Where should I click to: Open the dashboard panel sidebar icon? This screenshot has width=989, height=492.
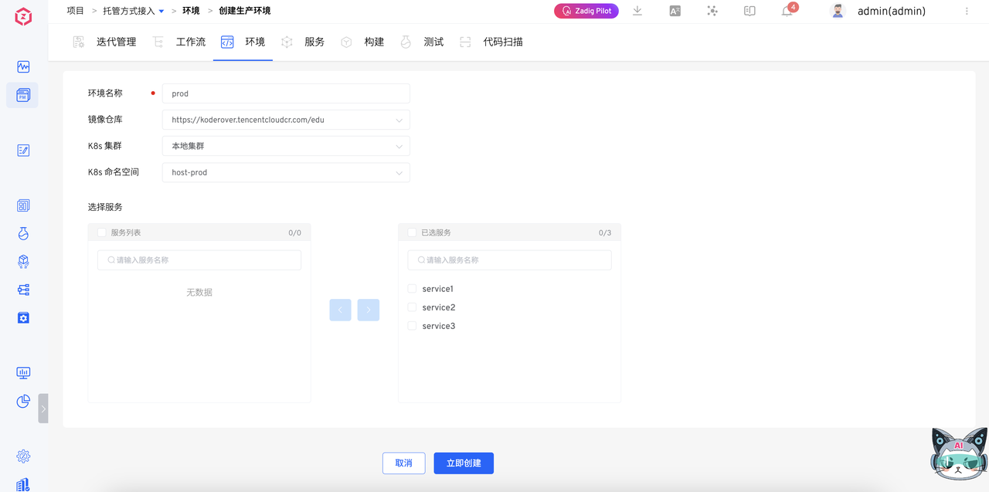(23, 205)
